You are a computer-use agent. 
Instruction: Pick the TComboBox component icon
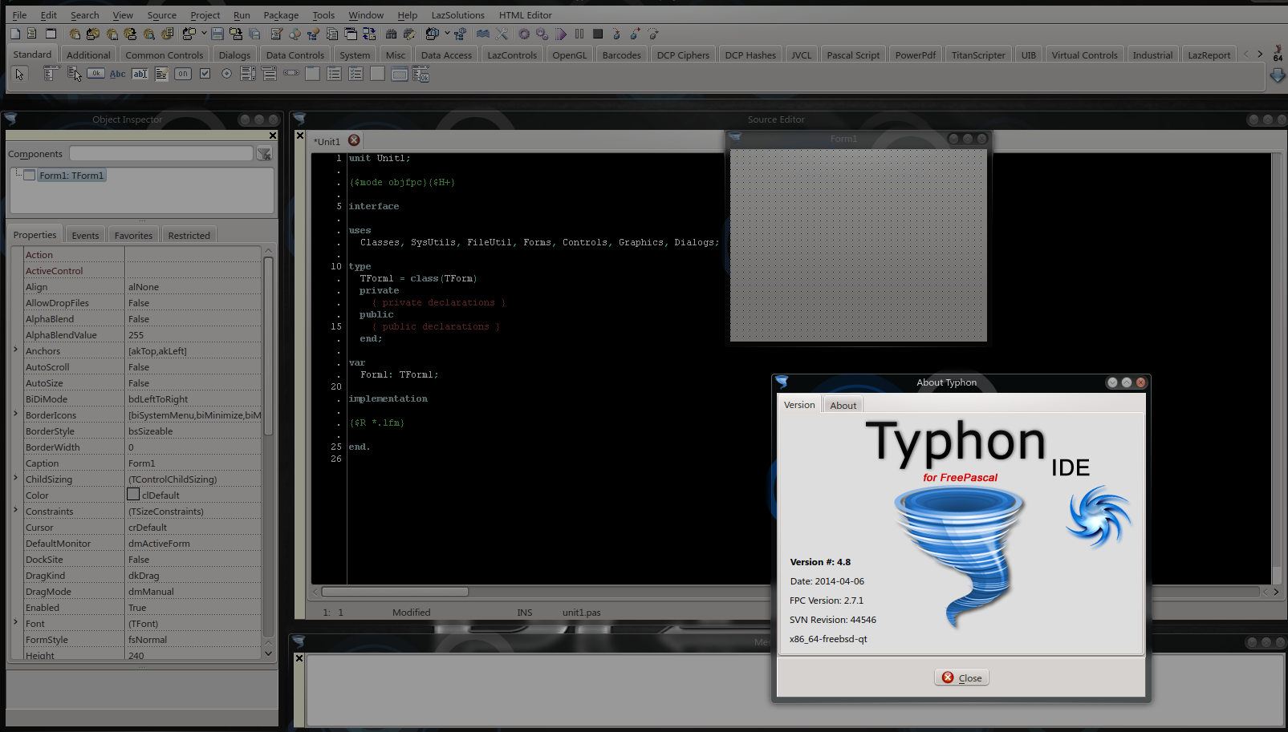click(x=270, y=74)
